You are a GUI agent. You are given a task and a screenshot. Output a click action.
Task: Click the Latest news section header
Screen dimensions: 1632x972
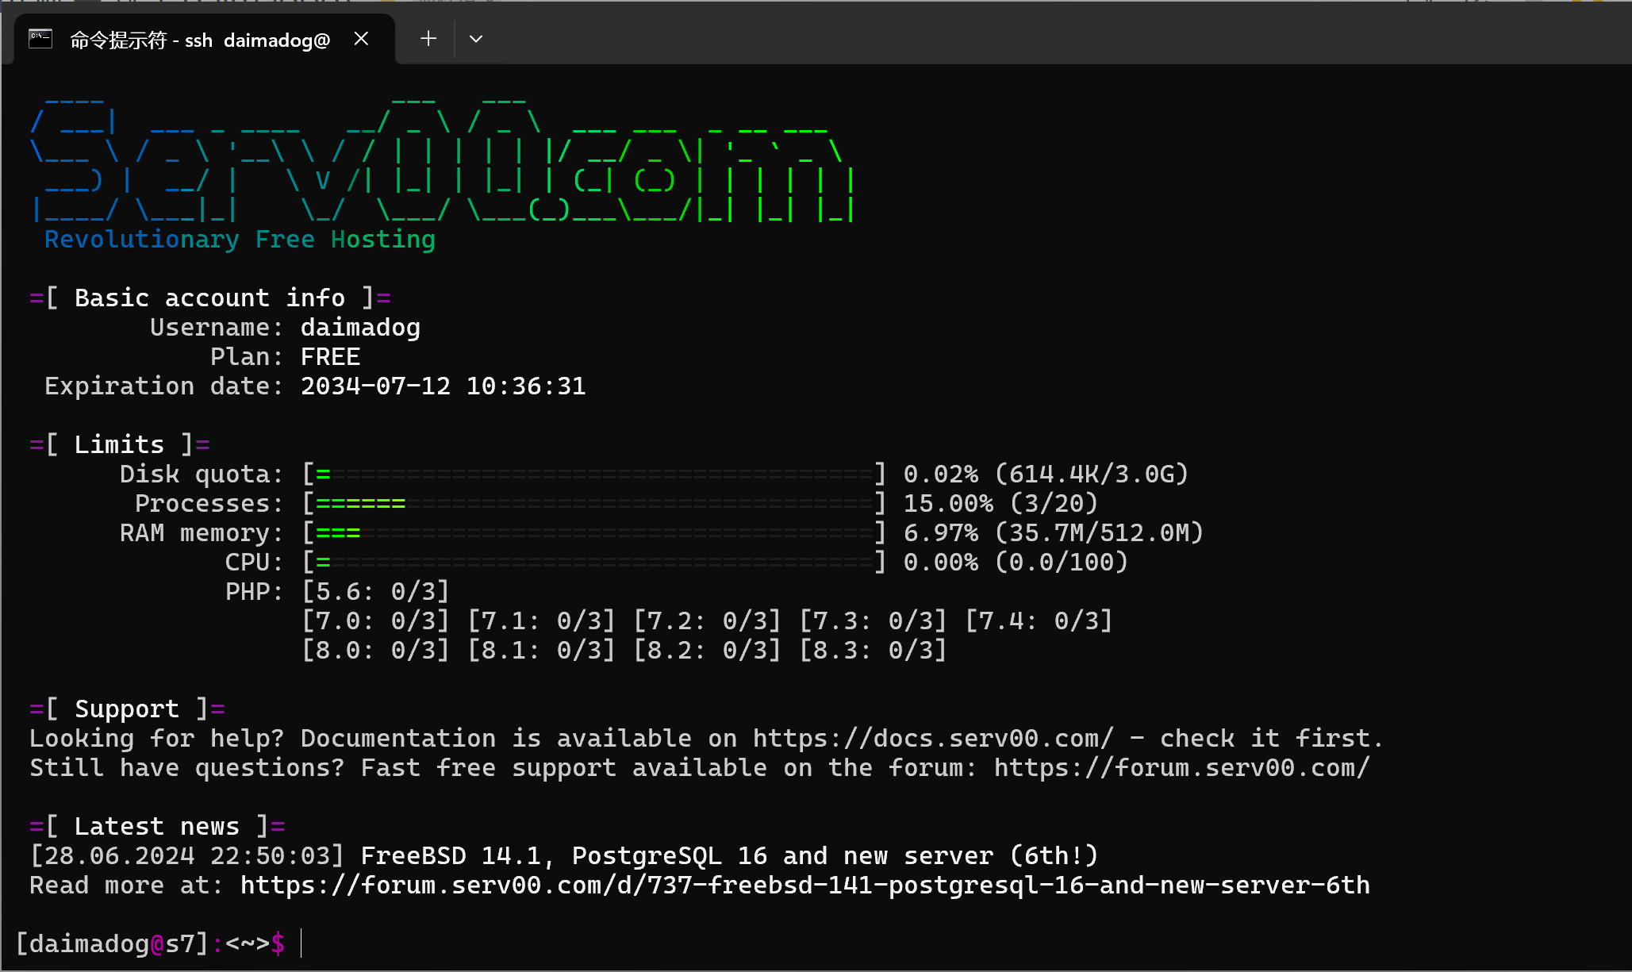pos(157,826)
